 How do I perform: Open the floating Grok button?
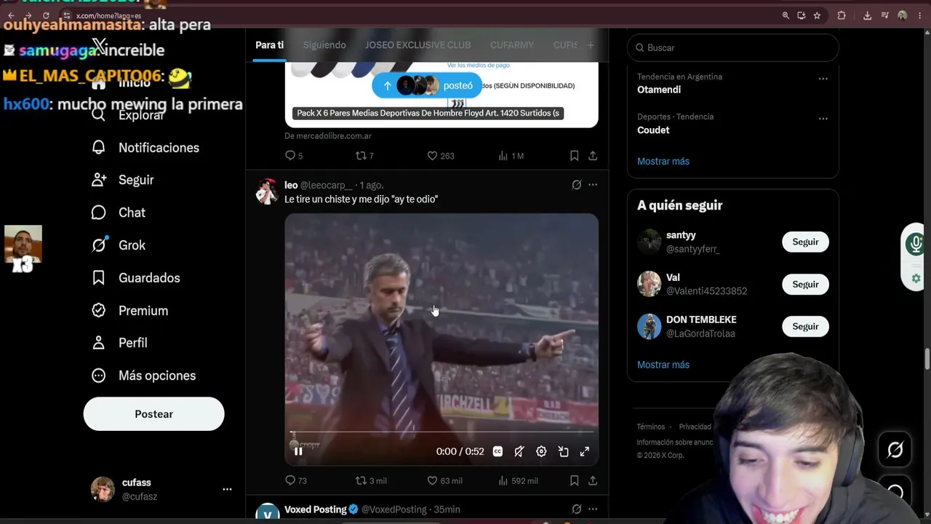895,450
